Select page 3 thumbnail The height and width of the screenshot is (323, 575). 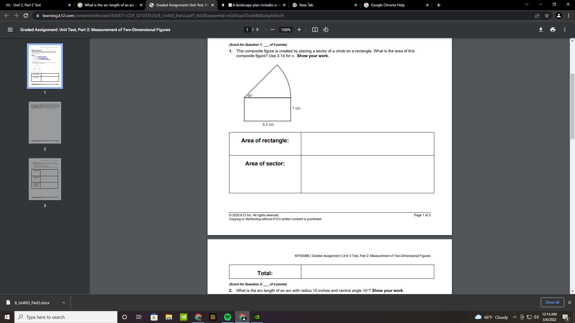[x=45, y=179]
